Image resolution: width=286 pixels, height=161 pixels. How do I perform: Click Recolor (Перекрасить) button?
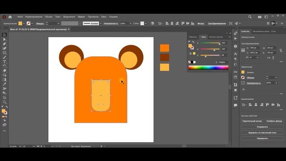tap(262, 139)
